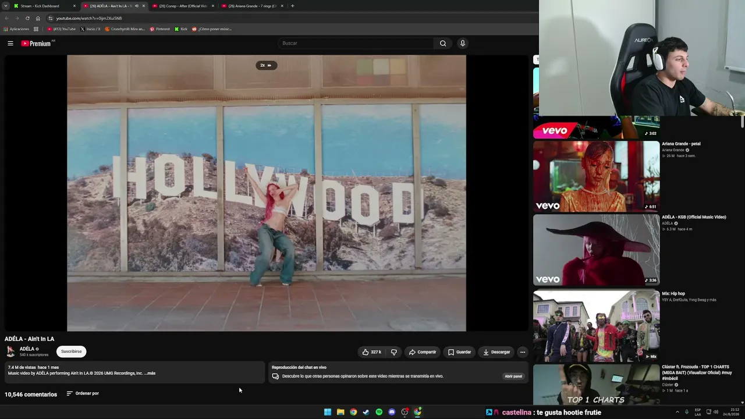Open File Explorer from the taskbar

[x=340, y=412]
